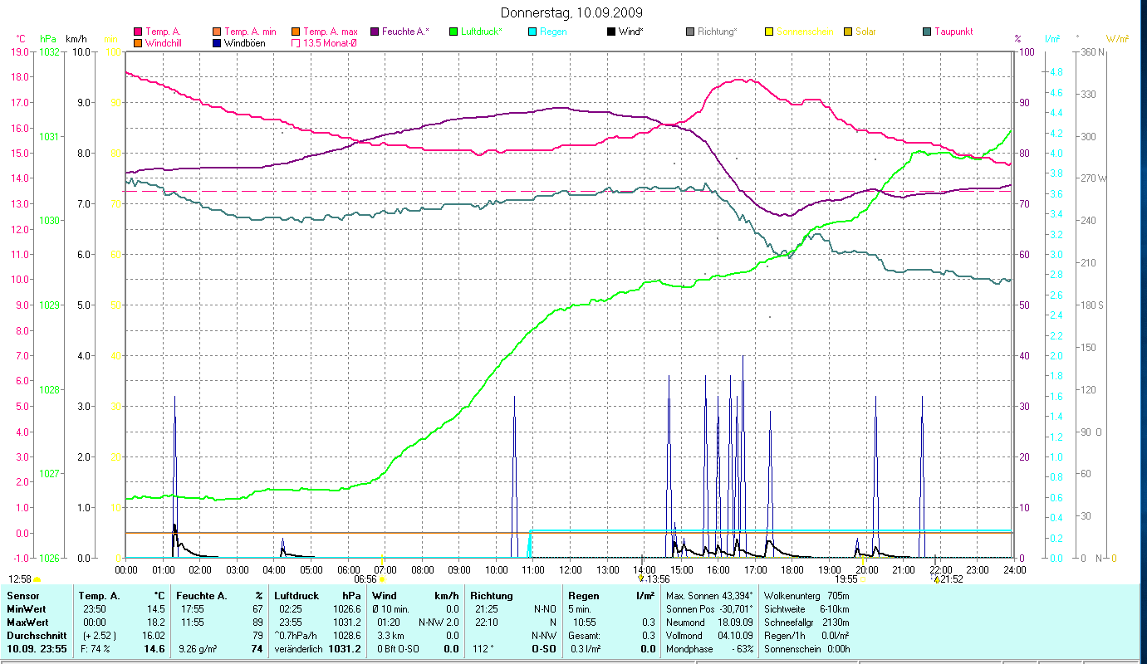Click the gray Richtung* legend swatch
The width and height of the screenshot is (1147, 664).
(x=689, y=32)
